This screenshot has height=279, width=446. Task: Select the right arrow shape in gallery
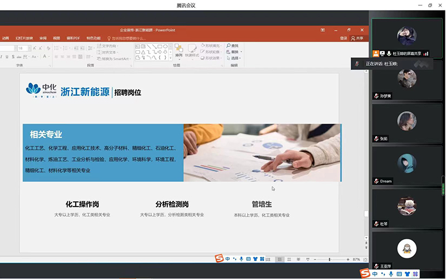159,52
